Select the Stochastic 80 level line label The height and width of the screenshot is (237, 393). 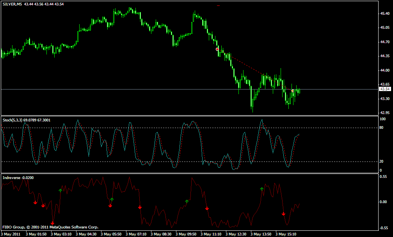(x=381, y=128)
